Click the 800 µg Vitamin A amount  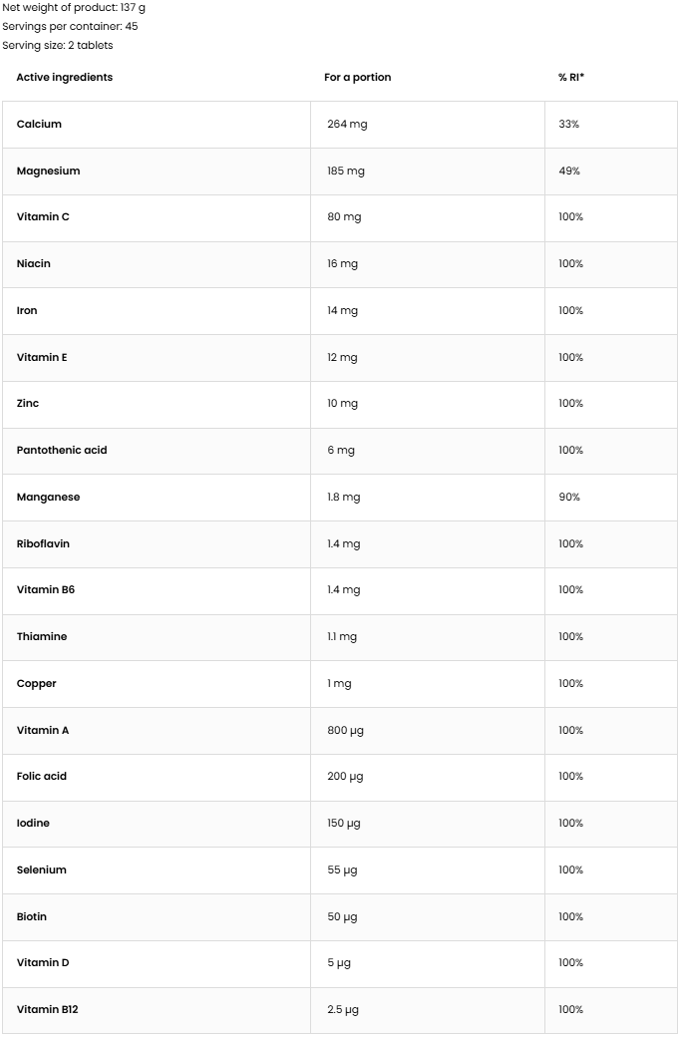click(345, 731)
